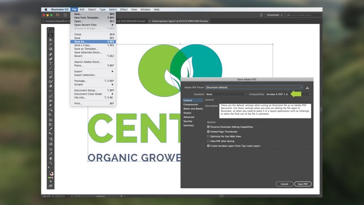The image size is (364, 205).
Task: Expand the Scripts submenu
Action: click(93, 84)
